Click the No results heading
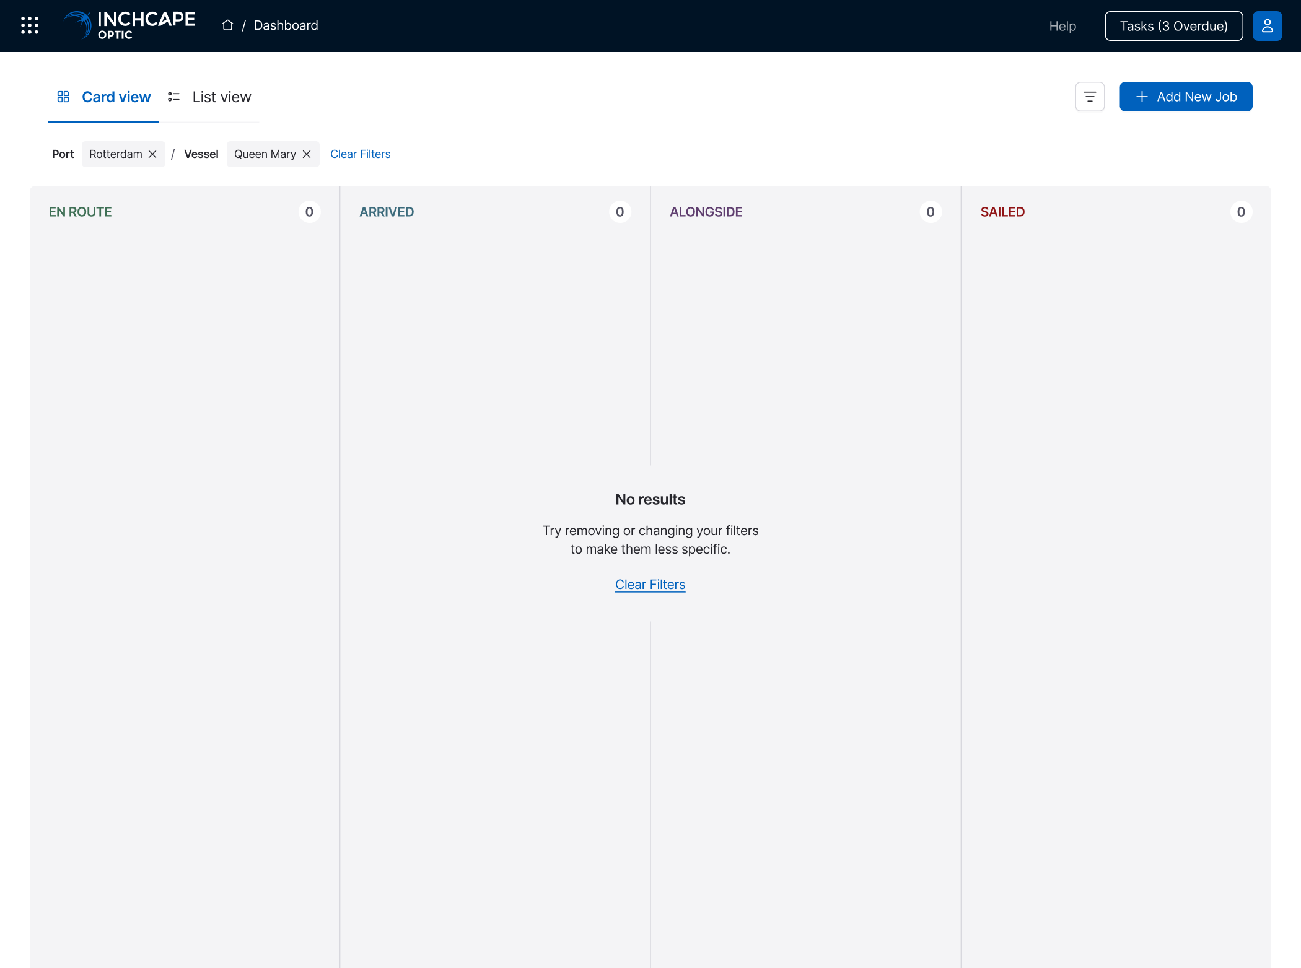The width and height of the screenshot is (1301, 968). point(650,499)
